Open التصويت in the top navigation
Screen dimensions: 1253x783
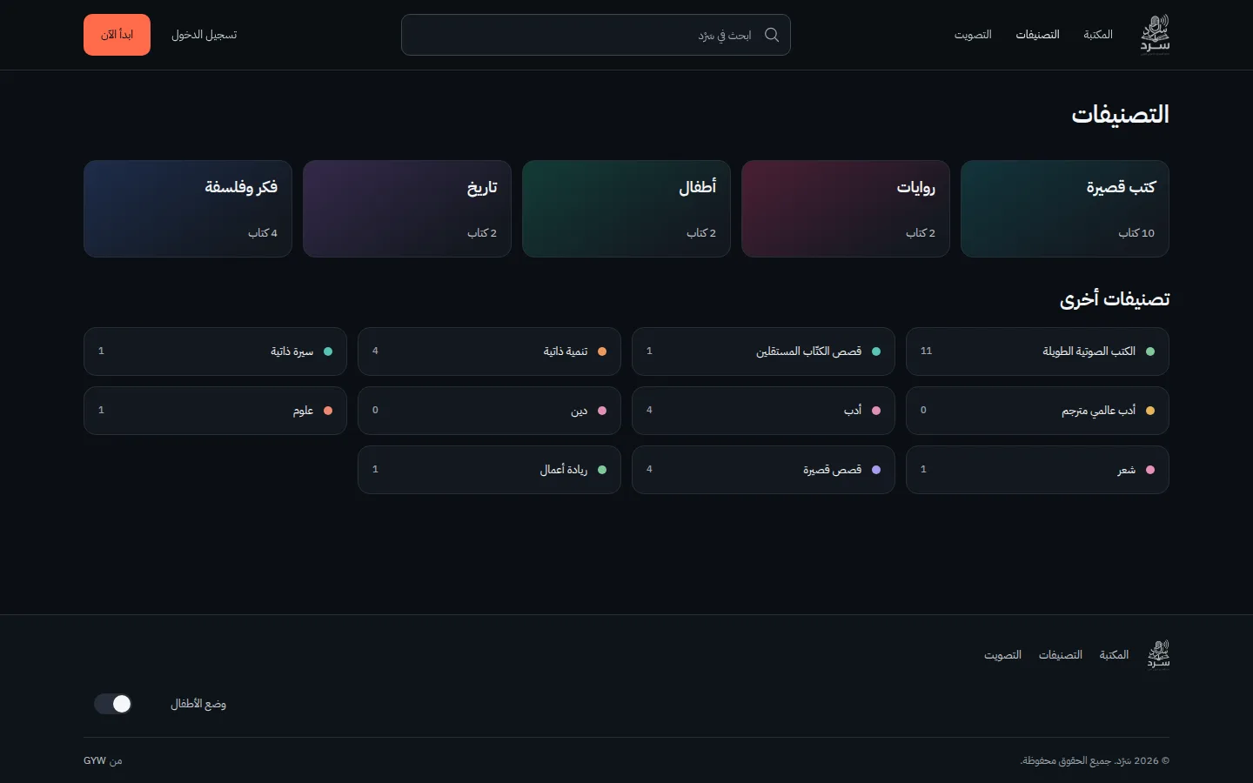pyautogui.click(x=973, y=35)
